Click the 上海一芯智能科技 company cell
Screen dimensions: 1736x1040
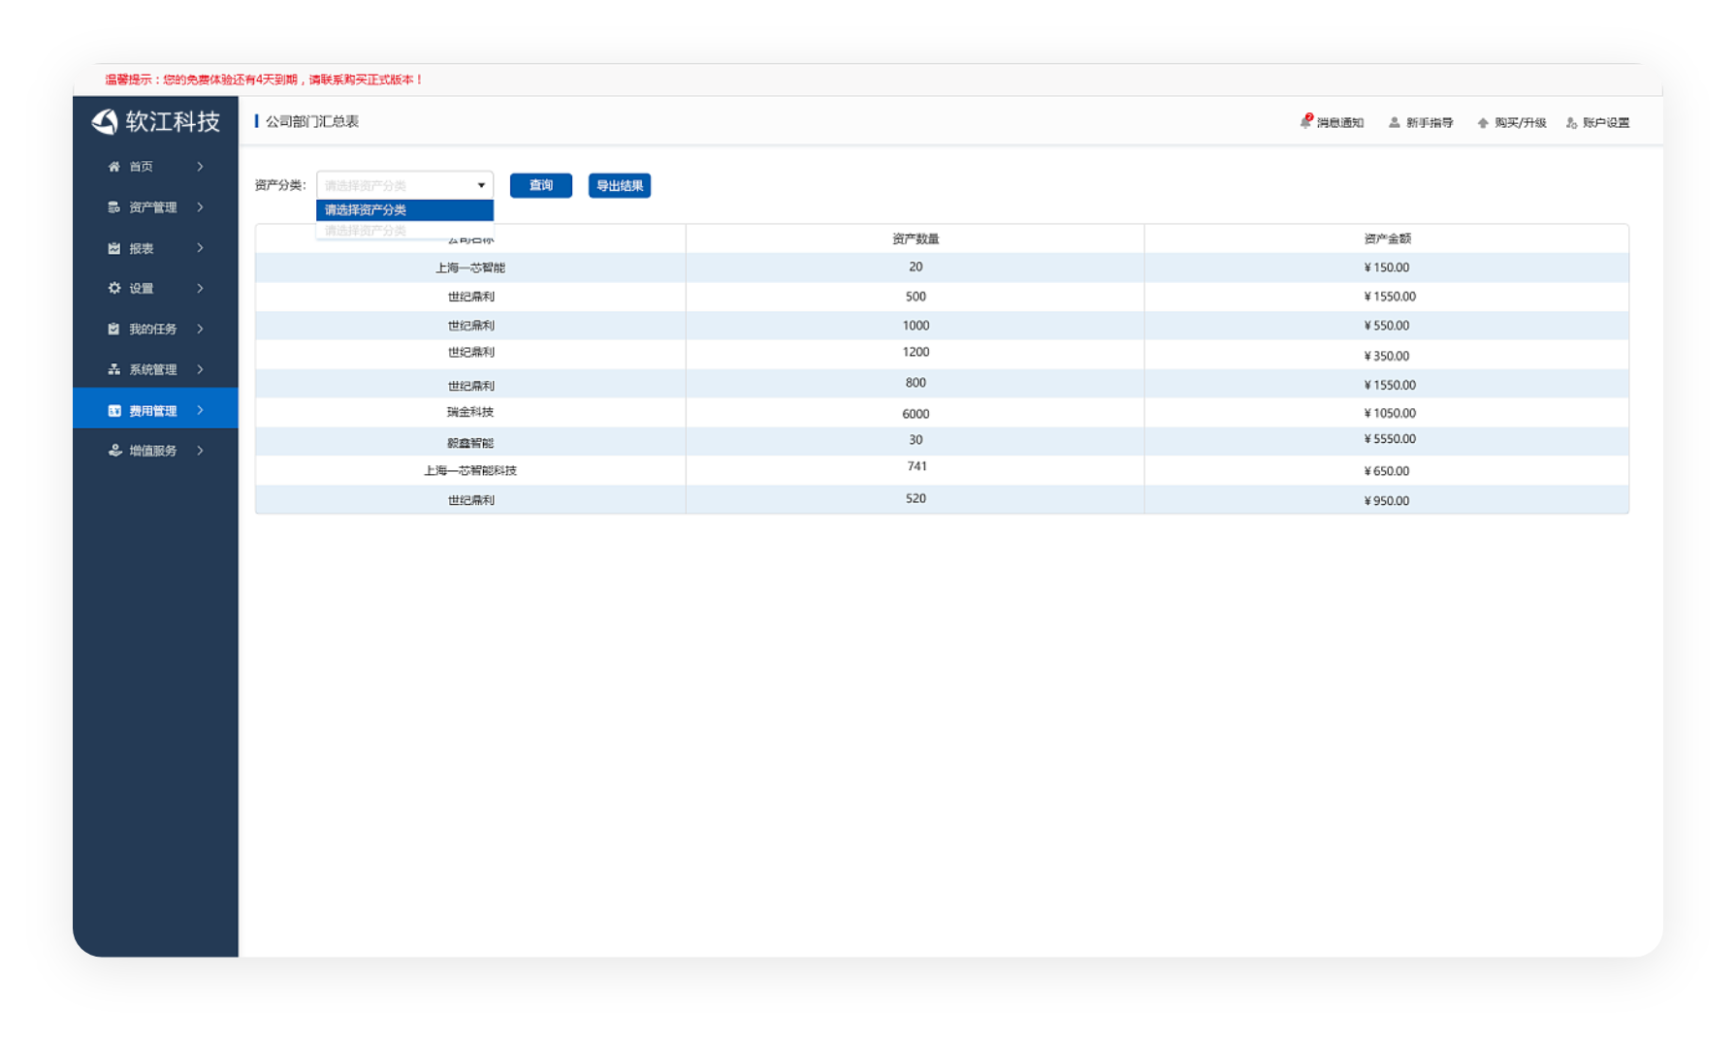coord(470,471)
